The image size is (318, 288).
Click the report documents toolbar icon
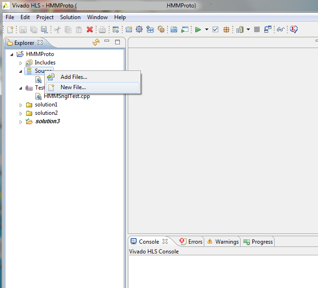[240, 29]
